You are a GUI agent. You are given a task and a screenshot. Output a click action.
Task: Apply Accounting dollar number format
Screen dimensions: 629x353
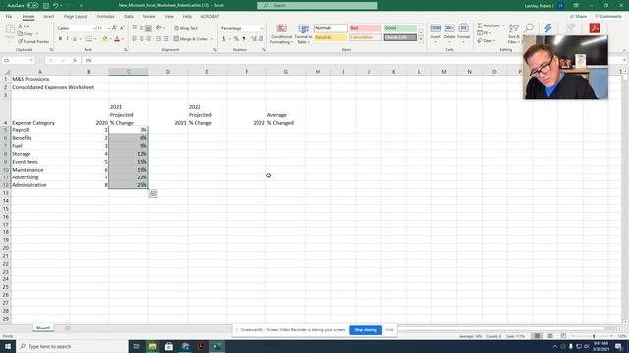pyautogui.click(x=224, y=39)
